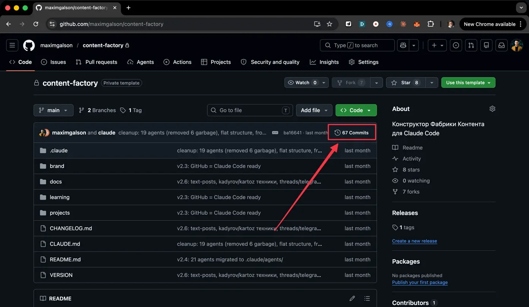Image resolution: width=529 pixels, height=307 pixels.
Task: Open the green Code dropdown
Action: click(x=356, y=110)
